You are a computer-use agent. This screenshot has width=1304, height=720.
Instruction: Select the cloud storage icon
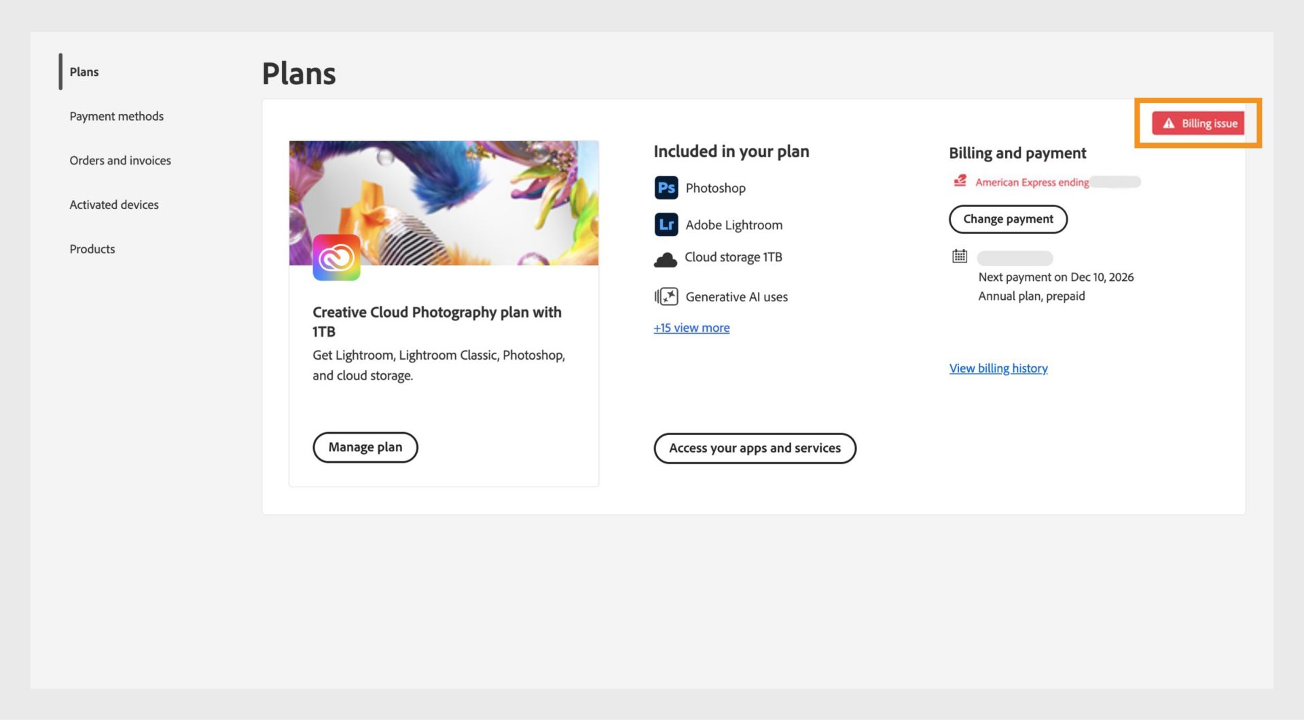(x=666, y=258)
